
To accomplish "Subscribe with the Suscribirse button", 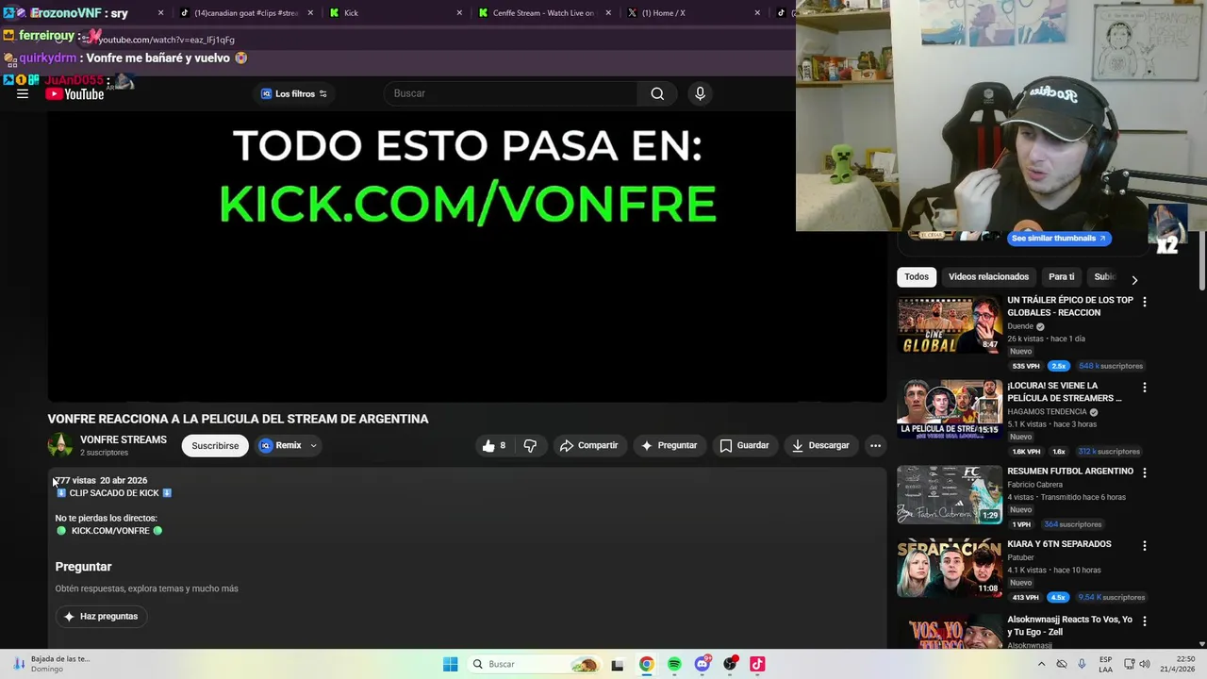I will tap(215, 445).
